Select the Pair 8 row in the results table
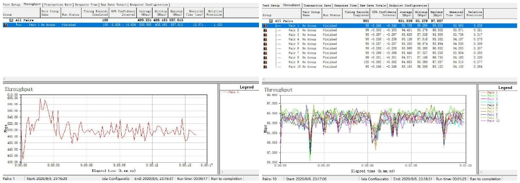 pyautogui.click(x=373, y=58)
